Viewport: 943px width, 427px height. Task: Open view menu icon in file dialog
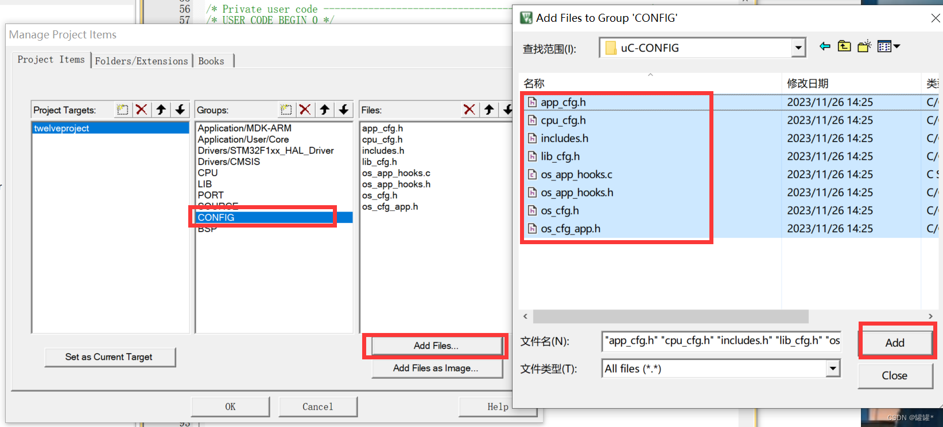pyautogui.click(x=888, y=46)
